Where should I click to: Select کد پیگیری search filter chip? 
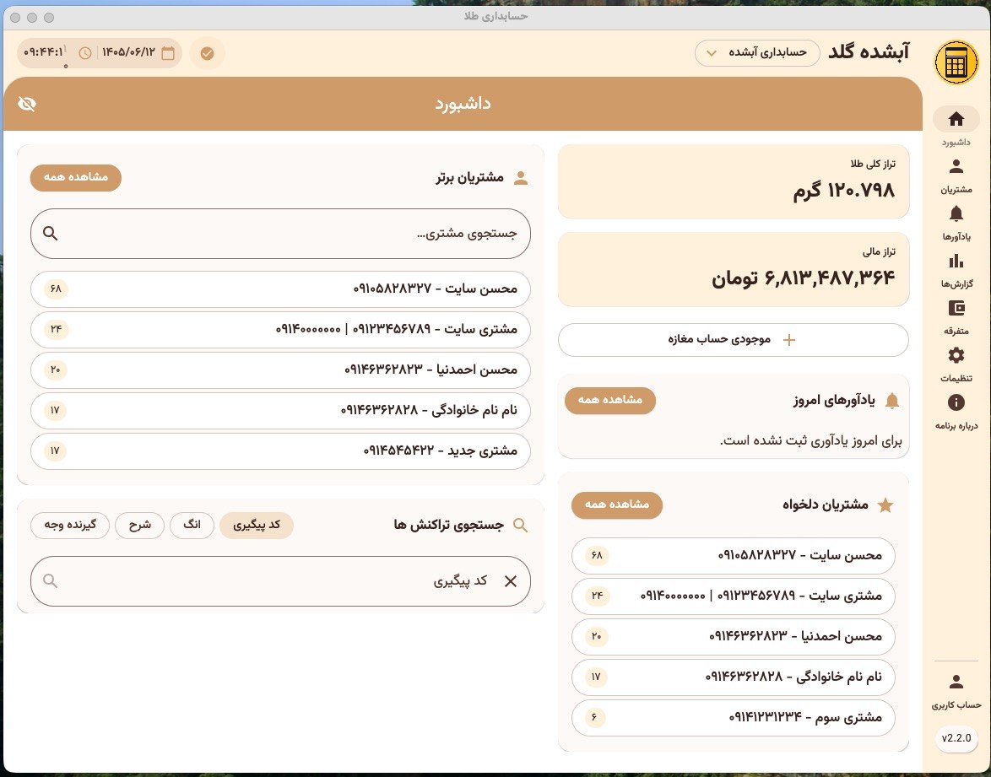click(257, 526)
